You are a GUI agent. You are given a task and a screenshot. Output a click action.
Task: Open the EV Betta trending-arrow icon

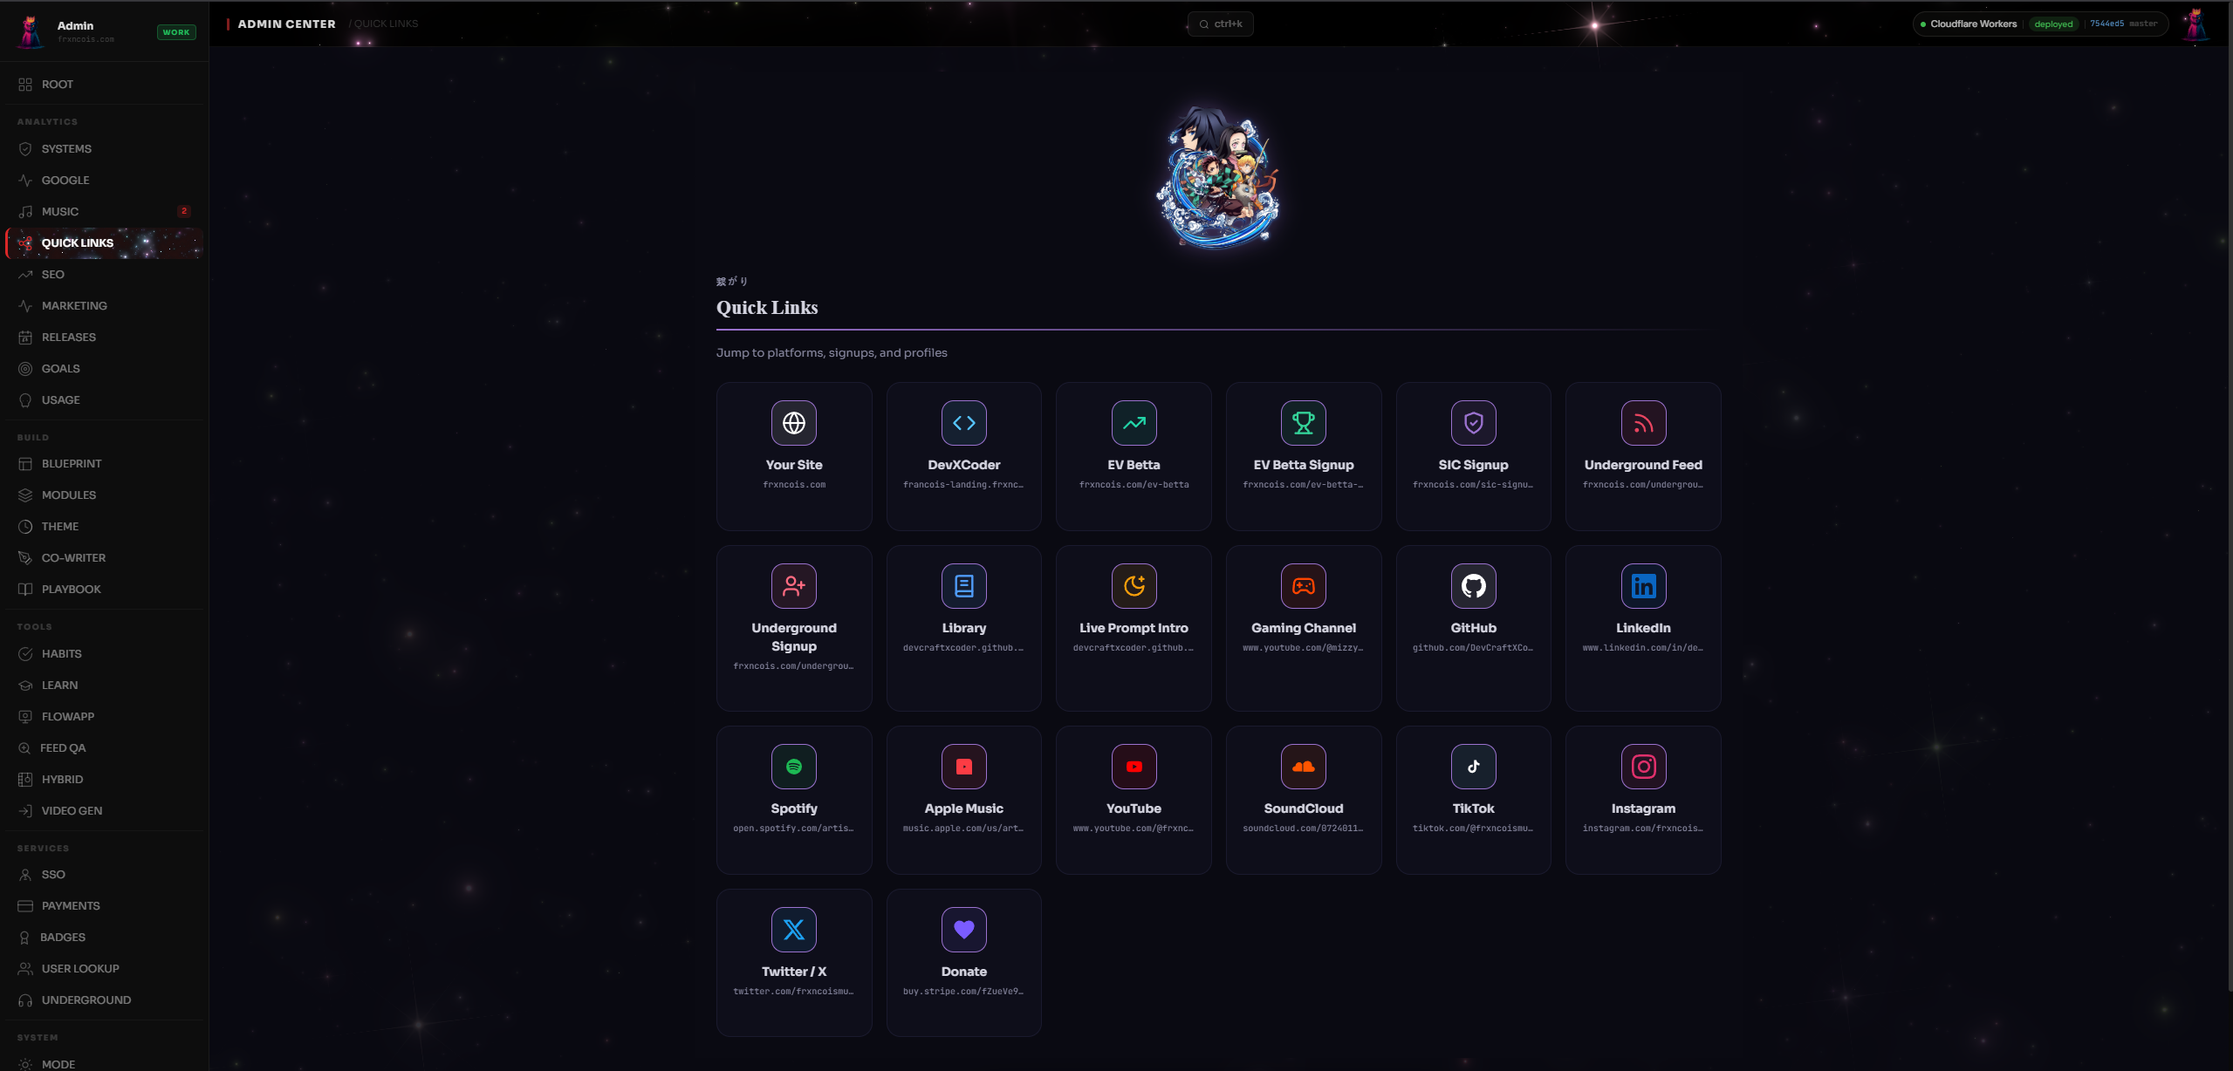pos(1134,423)
